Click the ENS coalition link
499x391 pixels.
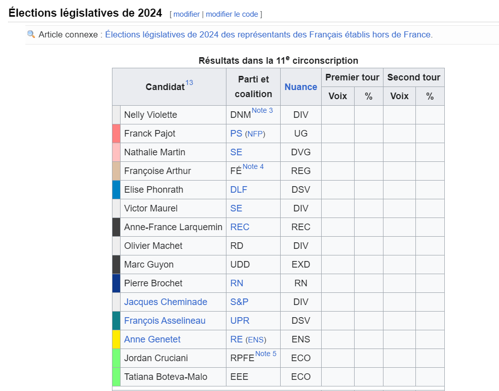[256, 340]
